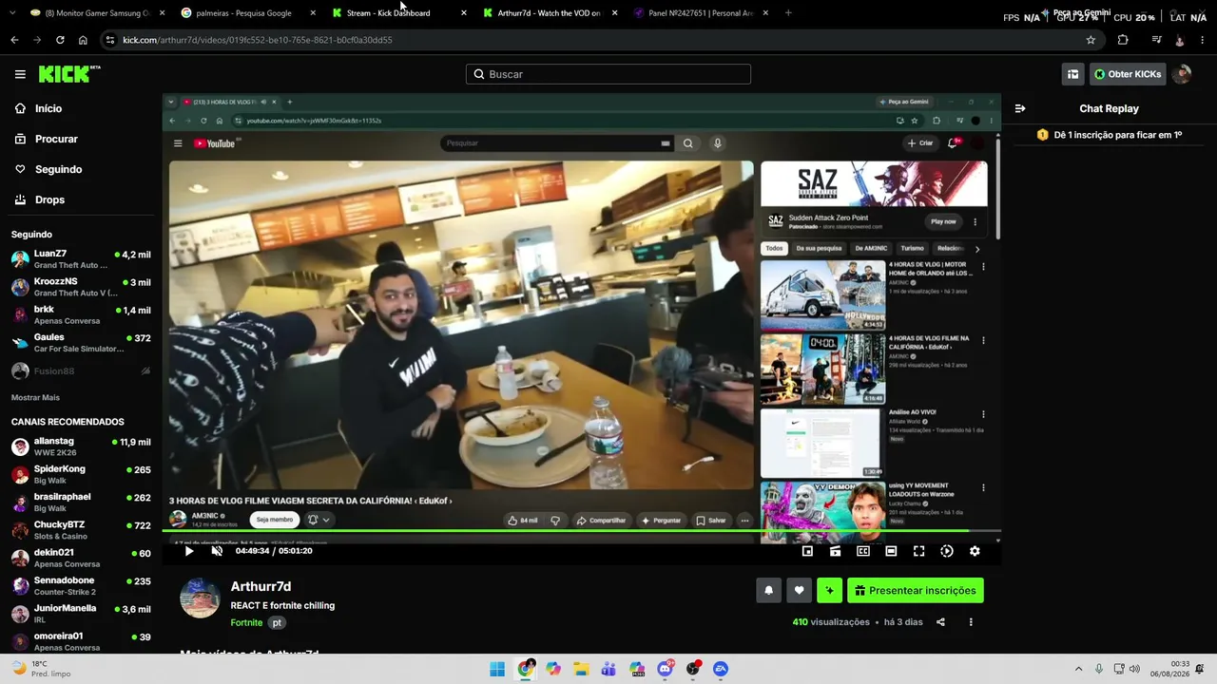The width and height of the screenshot is (1217, 684).
Task: Open ChuckyBTZ recommended channel
Action: click(81, 530)
